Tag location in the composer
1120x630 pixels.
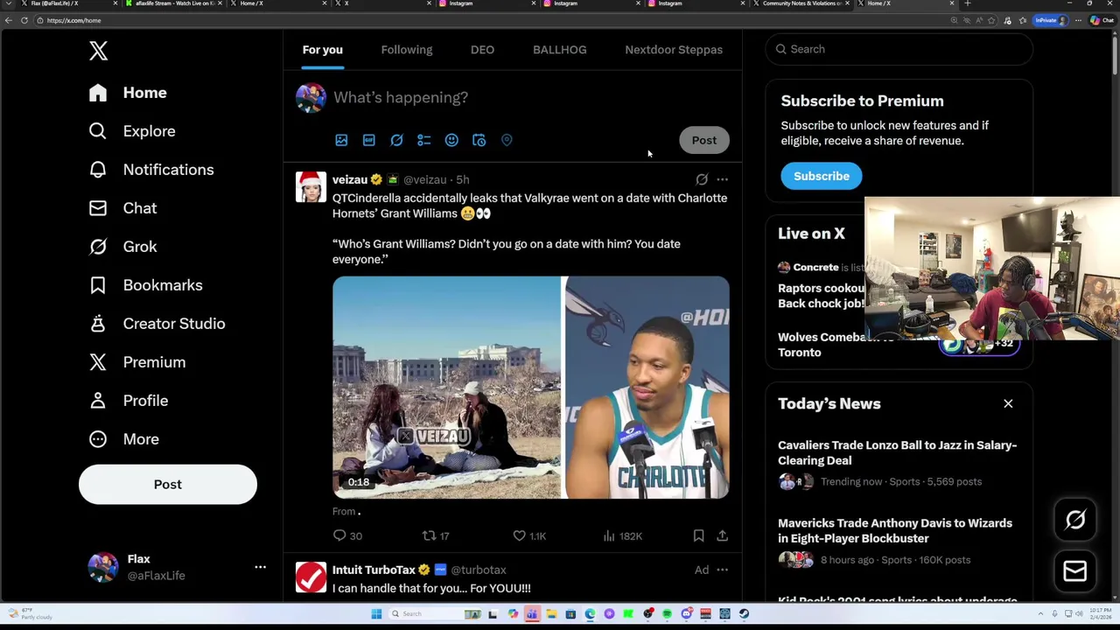[507, 140]
